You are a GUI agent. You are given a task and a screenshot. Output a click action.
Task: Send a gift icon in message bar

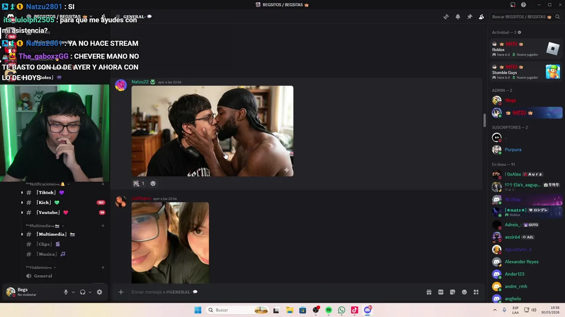click(429, 292)
